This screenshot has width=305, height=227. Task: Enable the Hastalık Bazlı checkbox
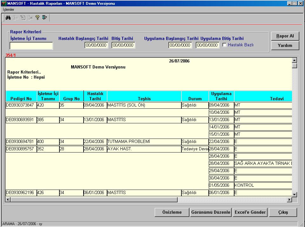click(225, 45)
